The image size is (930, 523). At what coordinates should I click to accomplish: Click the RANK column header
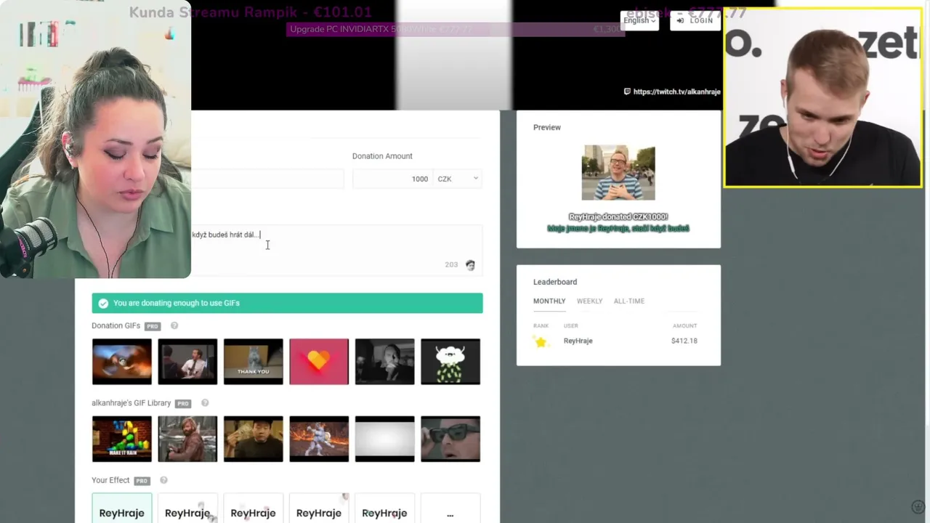point(541,326)
